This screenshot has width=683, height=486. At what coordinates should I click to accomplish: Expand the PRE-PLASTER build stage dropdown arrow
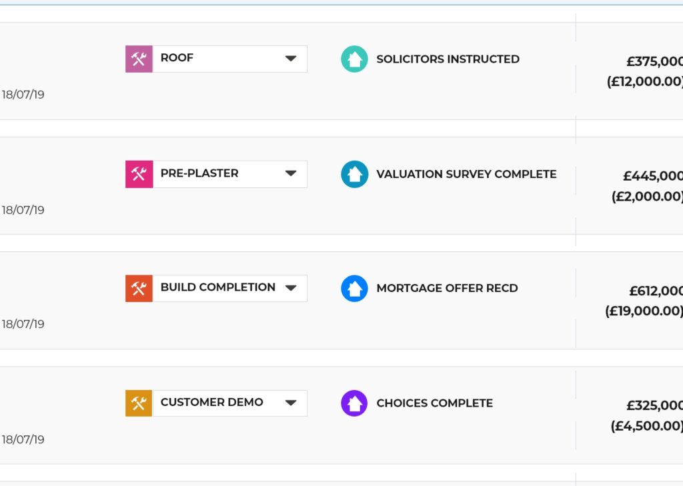pyautogui.click(x=291, y=173)
